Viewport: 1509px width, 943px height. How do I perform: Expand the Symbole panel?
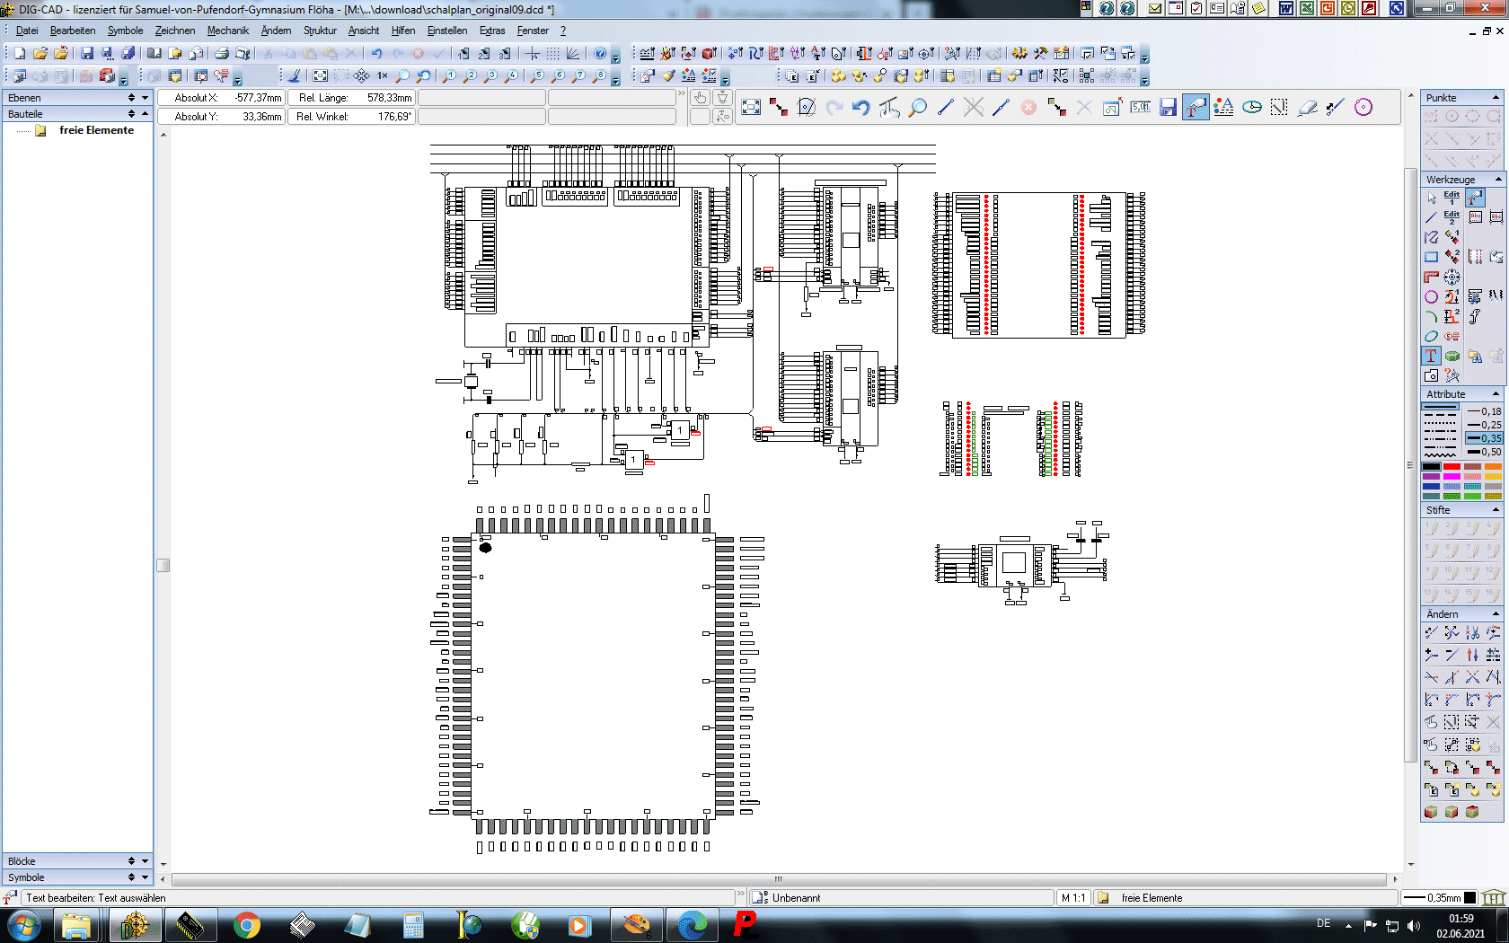(x=145, y=877)
